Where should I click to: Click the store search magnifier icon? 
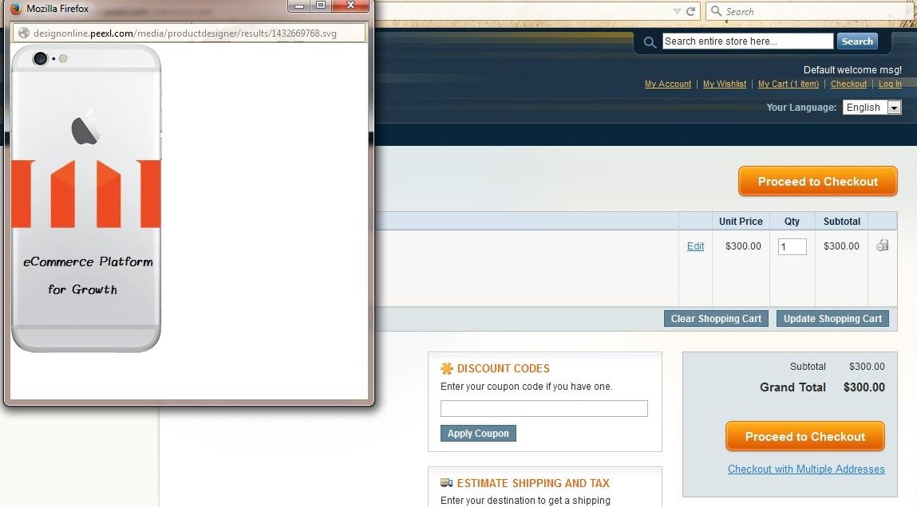coord(649,42)
